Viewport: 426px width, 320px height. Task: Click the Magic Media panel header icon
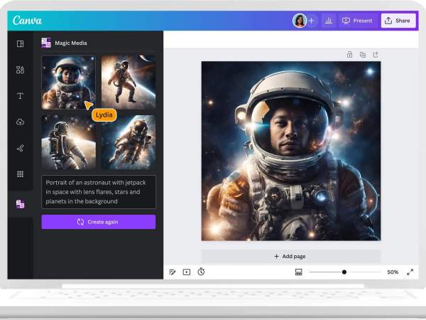coord(46,43)
